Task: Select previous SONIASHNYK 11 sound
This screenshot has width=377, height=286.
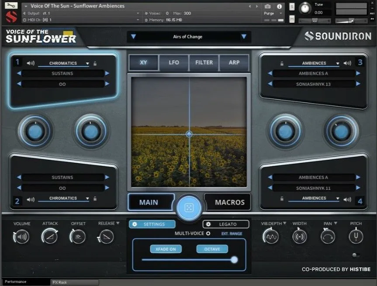Action: pos(270,188)
